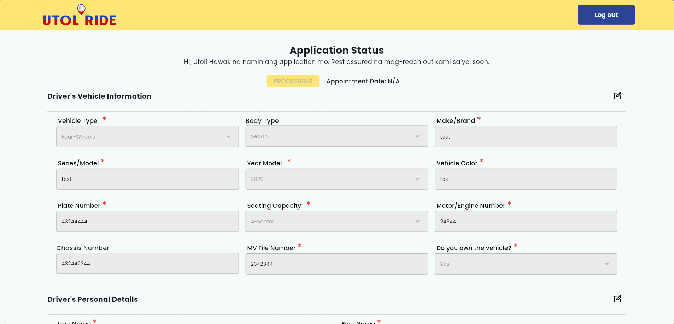Expand the Seating Capacity dropdown
This screenshot has width=674, height=324.
tap(336, 222)
